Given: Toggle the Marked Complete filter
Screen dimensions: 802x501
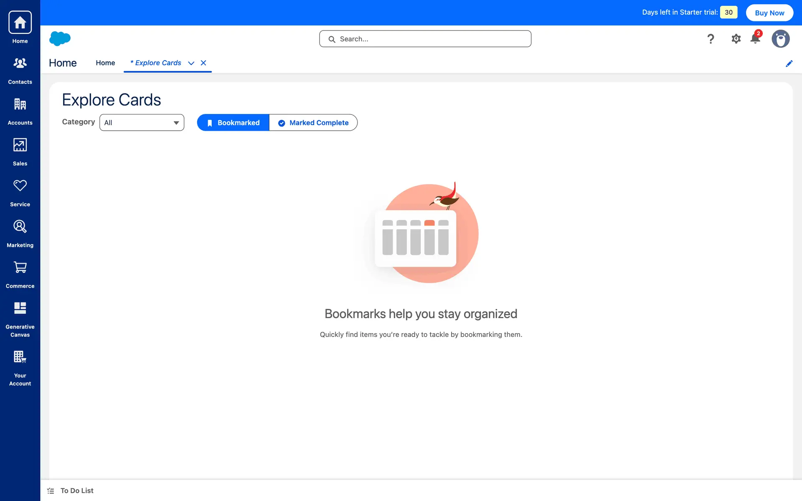Looking at the screenshot, I should pos(313,123).
